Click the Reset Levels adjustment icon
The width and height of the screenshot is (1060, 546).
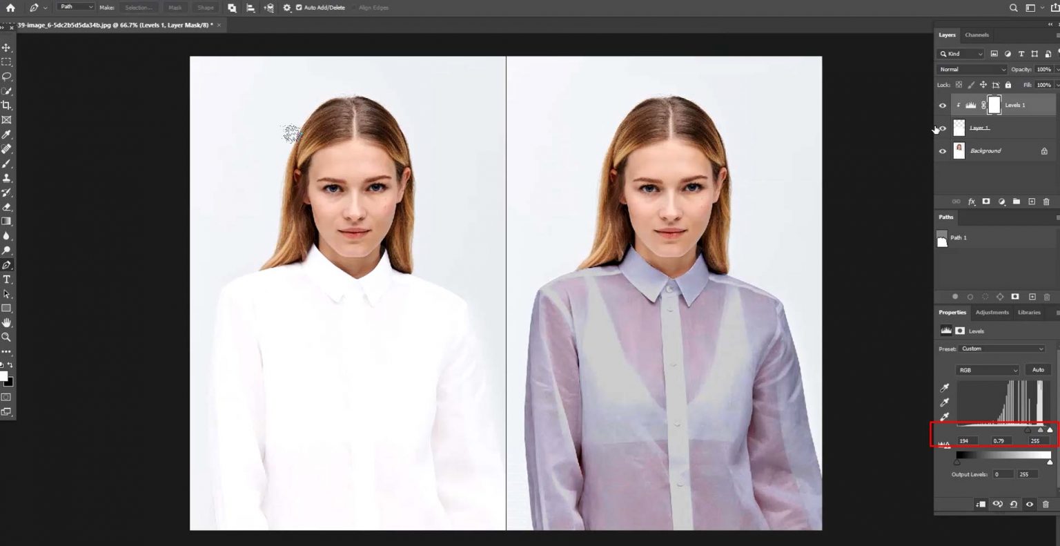[x=1013, y=504]
